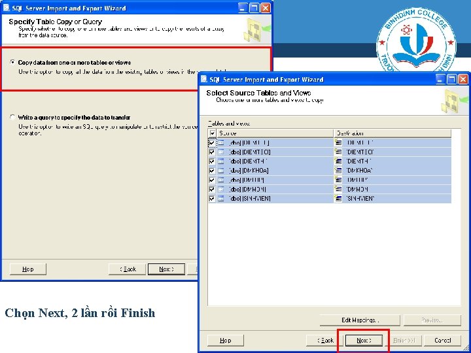Click the source table icon for DMMON

coord(221,189)
